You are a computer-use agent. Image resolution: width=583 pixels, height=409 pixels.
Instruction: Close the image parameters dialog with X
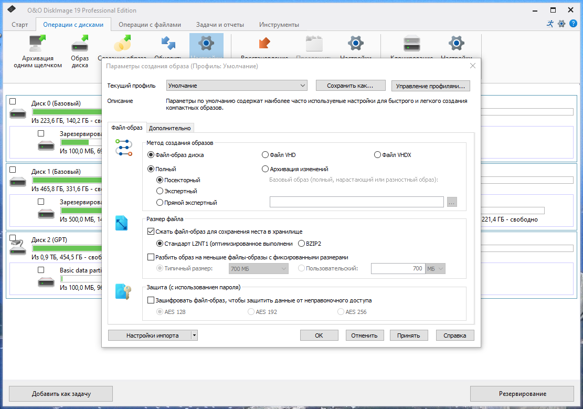pyautogui.click(x=473, y=66)
